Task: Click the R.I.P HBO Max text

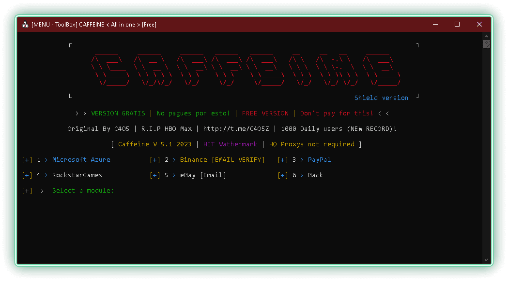Action: click(x=167, y=128)
